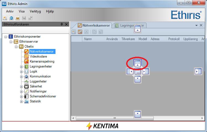
Task: Click the copy icon in tab toolbar
Action: pyautogui.click(x=94, y=32)
